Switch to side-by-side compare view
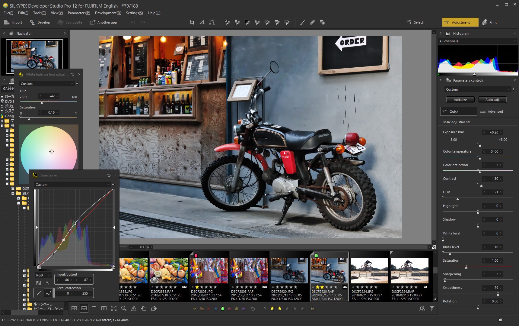519x326 pixels. (104, 308)
